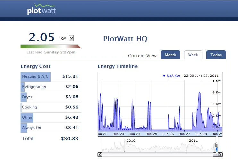Click the left scroll arrow below timeline

click(x=100, y=154)
